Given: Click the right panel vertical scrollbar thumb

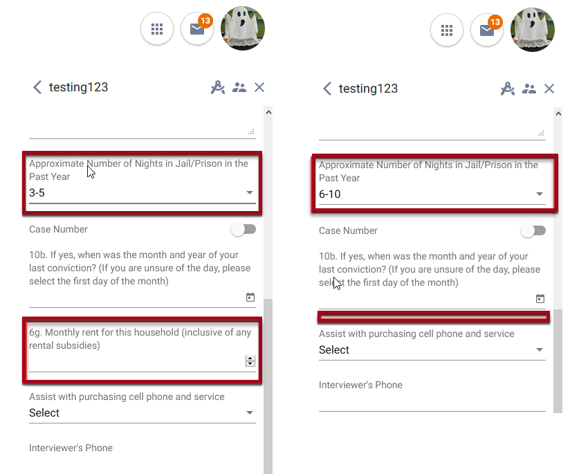Looking at the screenshot, I should pyautogui.click(x=558, y=361).
